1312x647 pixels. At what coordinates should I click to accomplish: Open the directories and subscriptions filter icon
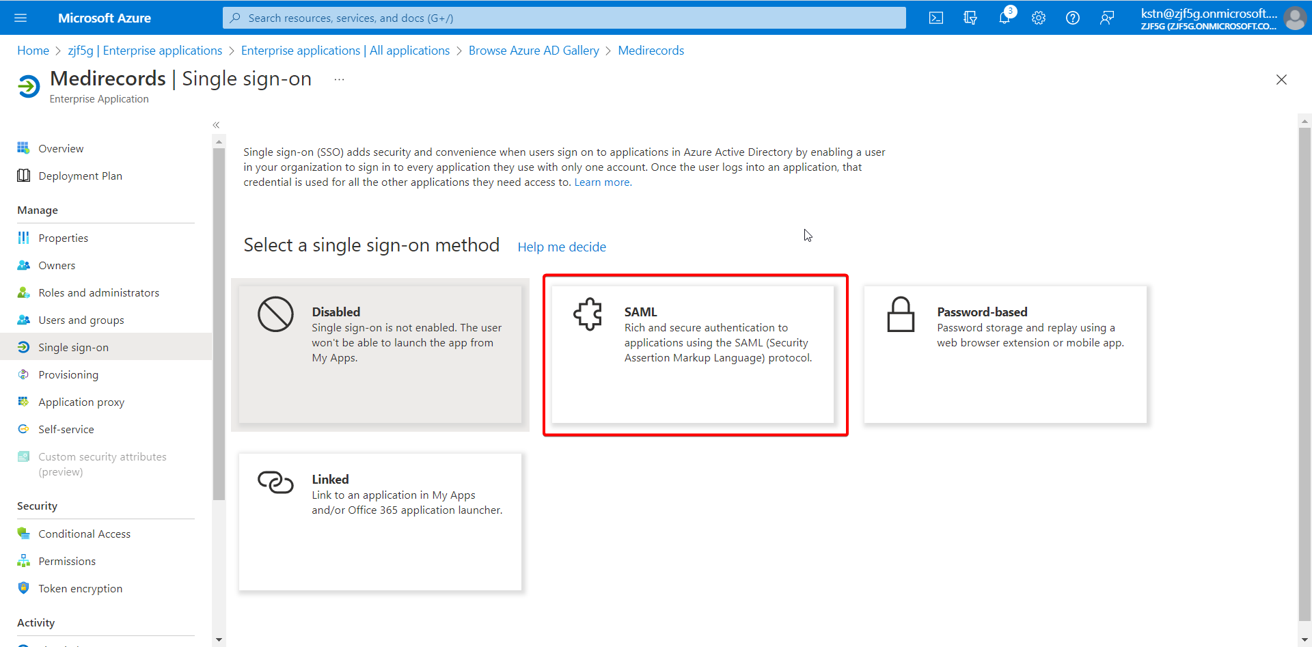(x=970, y=18)
